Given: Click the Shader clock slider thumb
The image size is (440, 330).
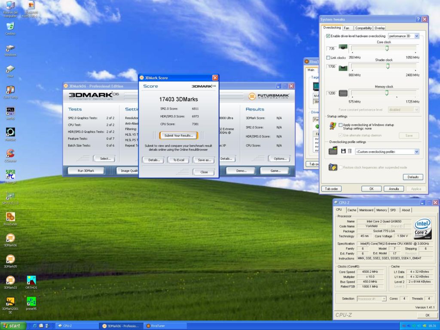Looking at the screenshot, I should (x=388, y=66).
